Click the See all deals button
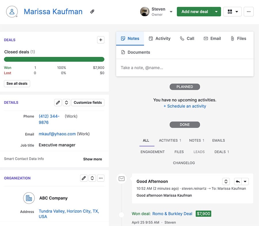259x226 pixels. coord(17,83)
